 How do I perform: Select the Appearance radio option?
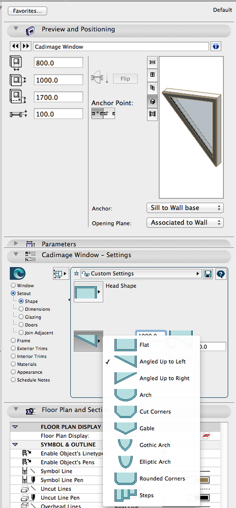13,372
